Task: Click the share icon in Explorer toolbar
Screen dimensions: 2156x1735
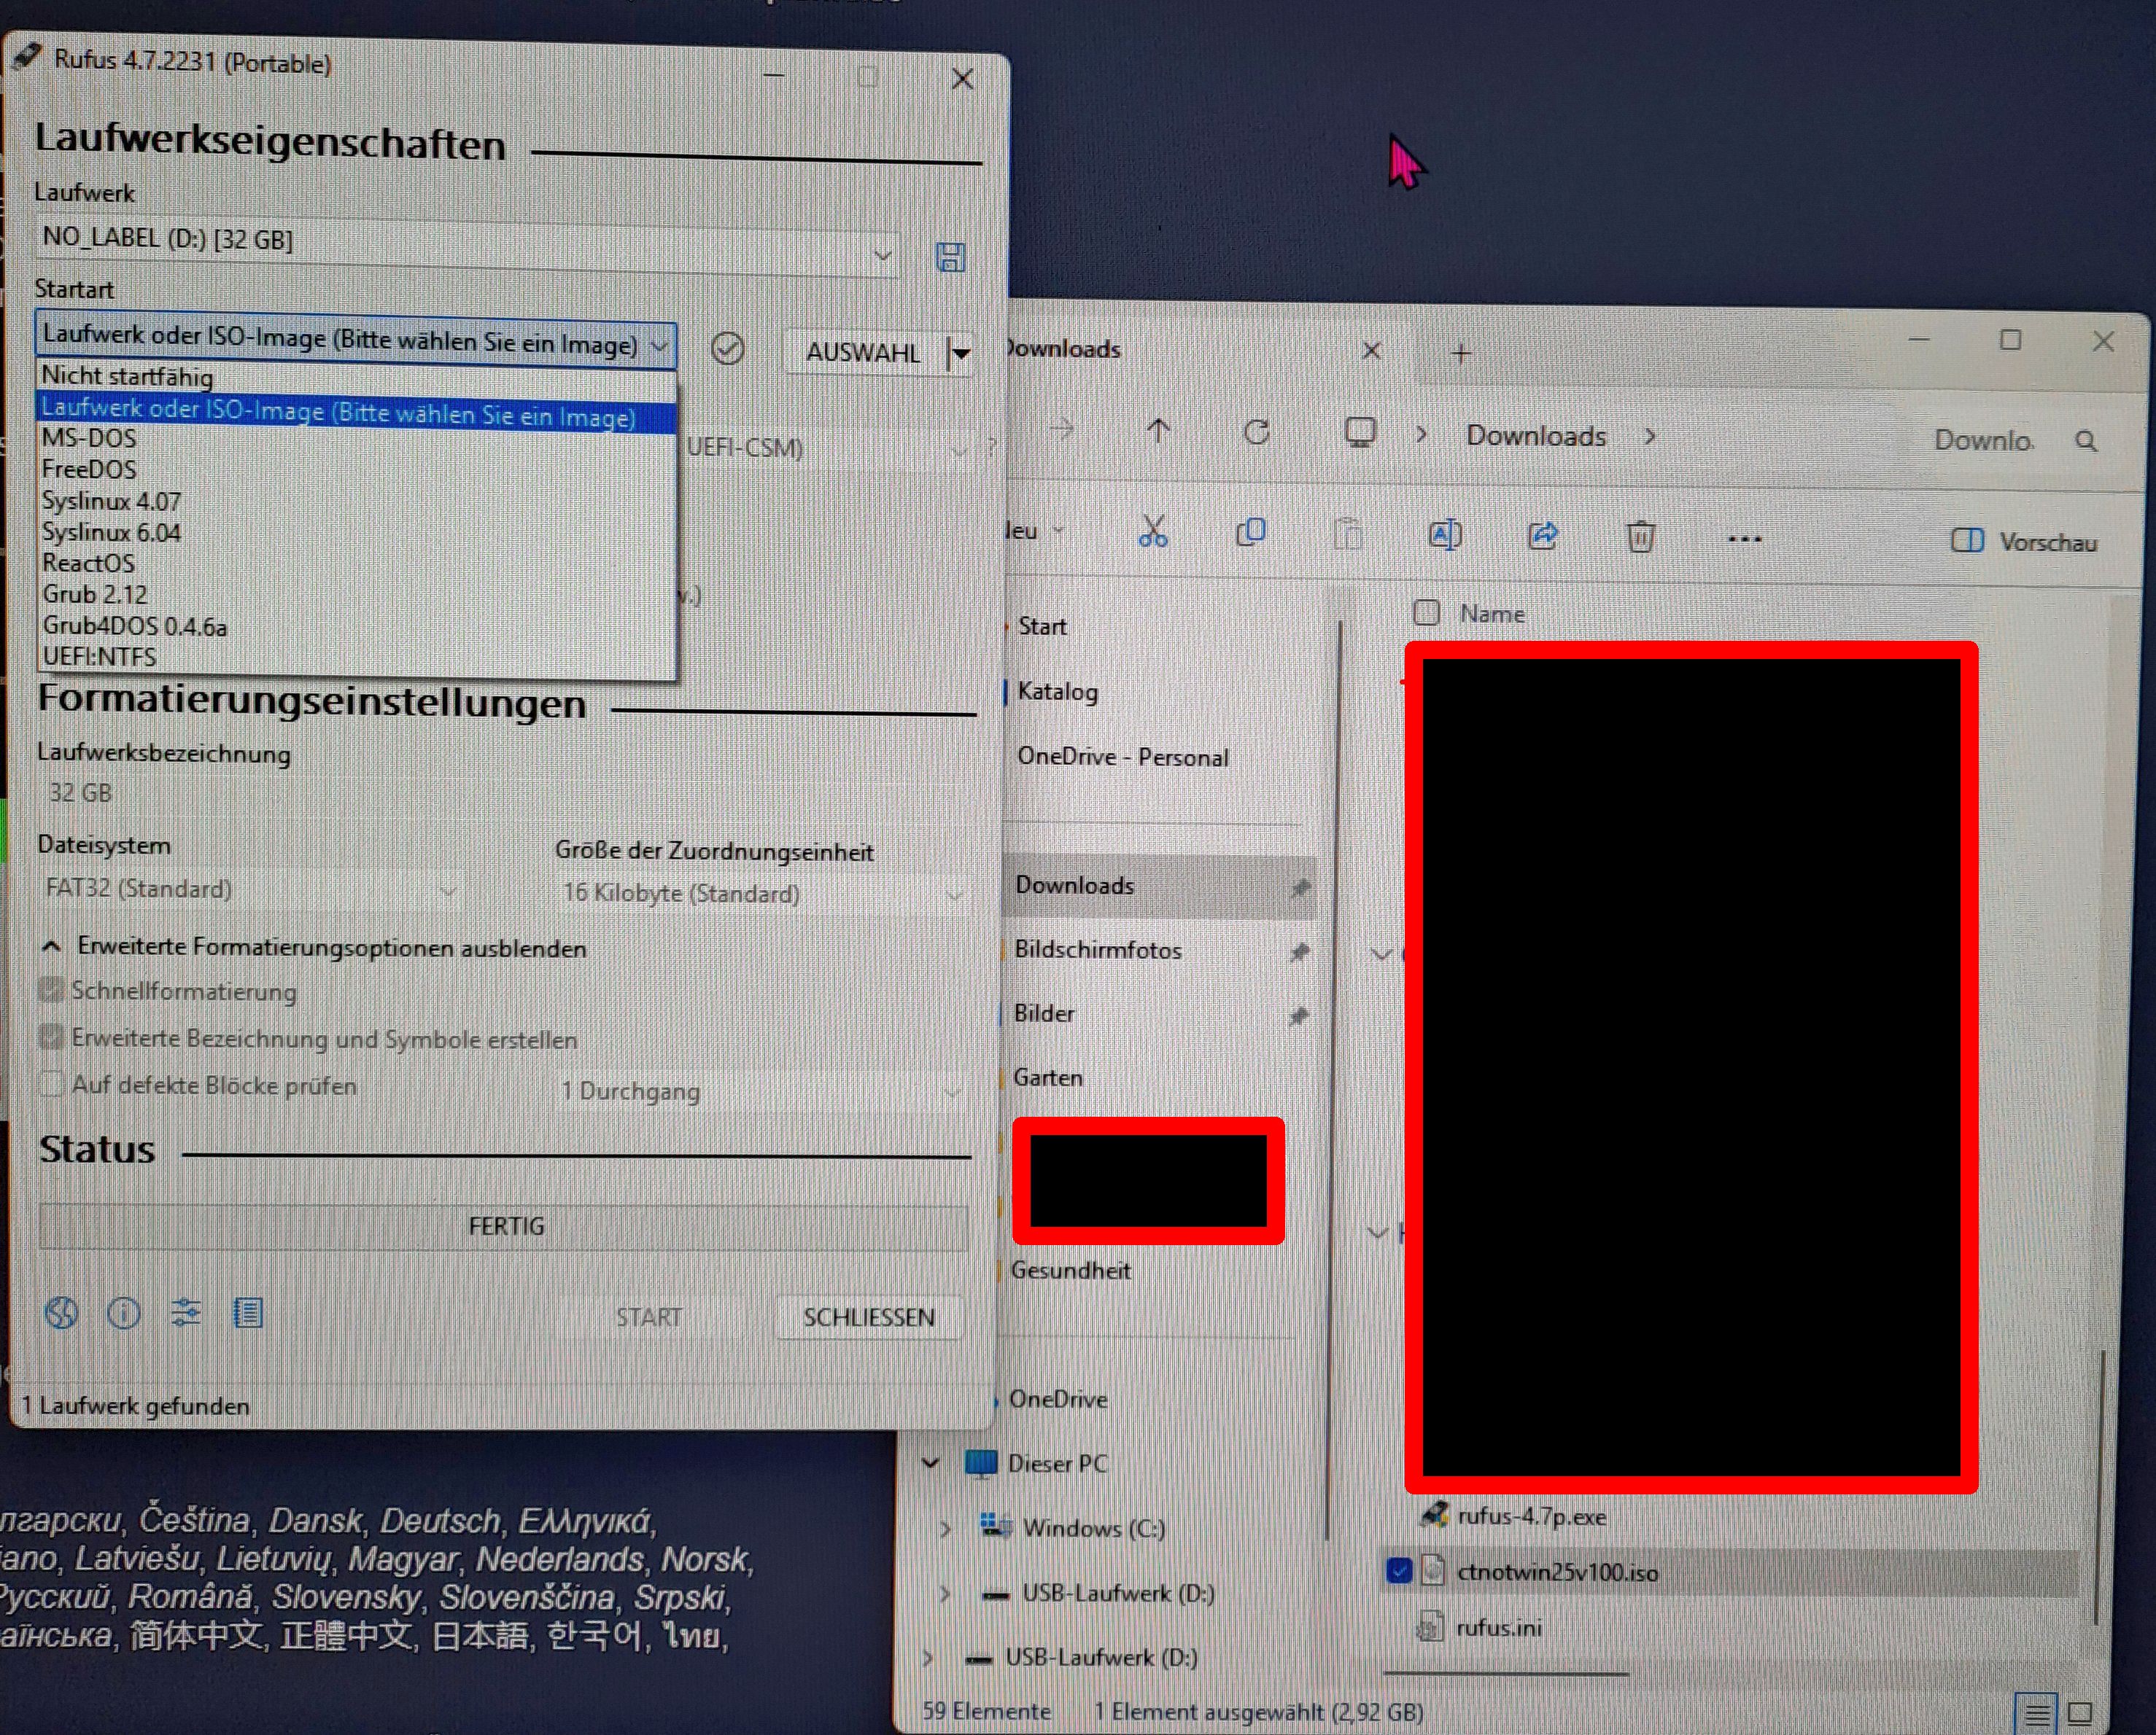Action: coord(1543,536)
